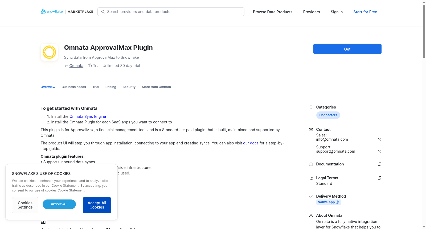
Task: Click the provider building icon beside Omnata
Action: pos(66,66)
